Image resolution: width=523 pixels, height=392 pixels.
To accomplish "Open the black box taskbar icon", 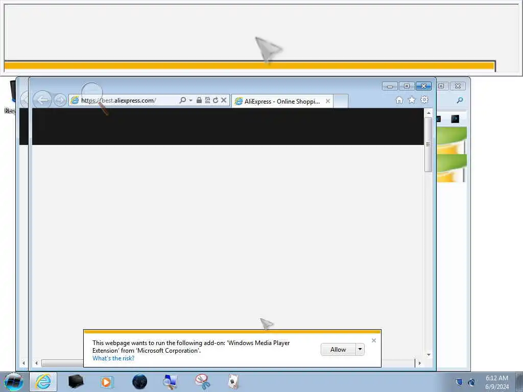I will pos(76,382).
